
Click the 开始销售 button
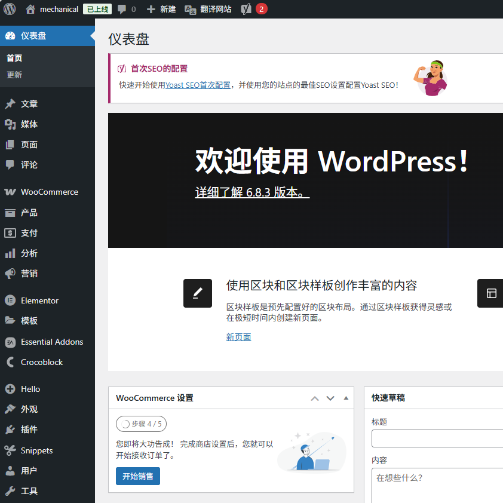click(138, 476)
